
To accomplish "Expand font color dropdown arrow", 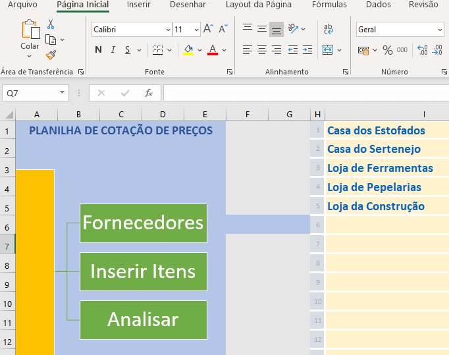I will pyautogui.click(x=224, y=50).
